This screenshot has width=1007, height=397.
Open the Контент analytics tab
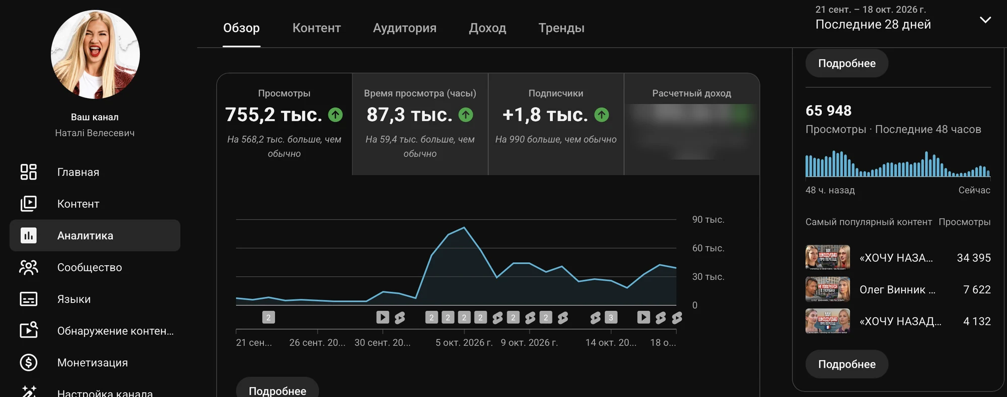317,28
